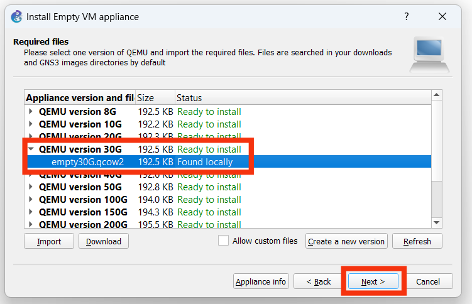
Task: Click the help question mark button
Action: tap(407, 16)
